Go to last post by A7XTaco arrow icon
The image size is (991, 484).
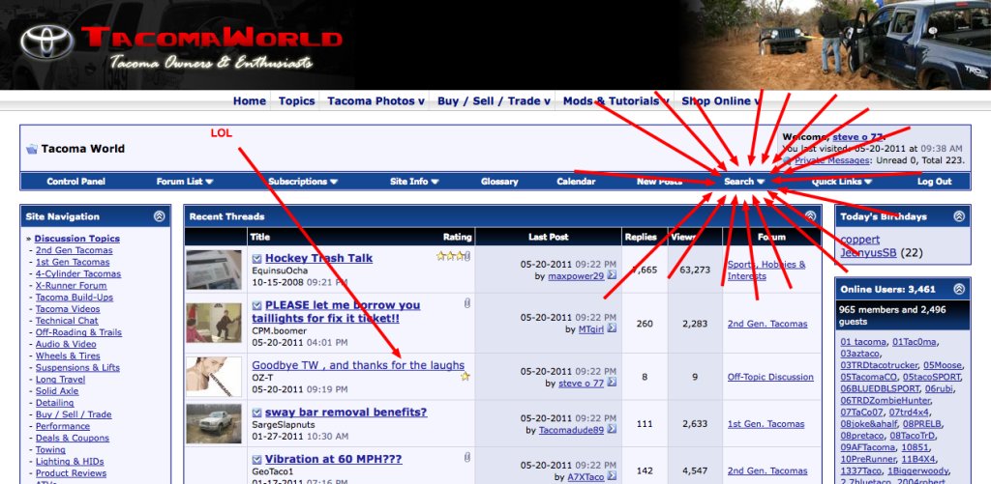coord(612,477)
